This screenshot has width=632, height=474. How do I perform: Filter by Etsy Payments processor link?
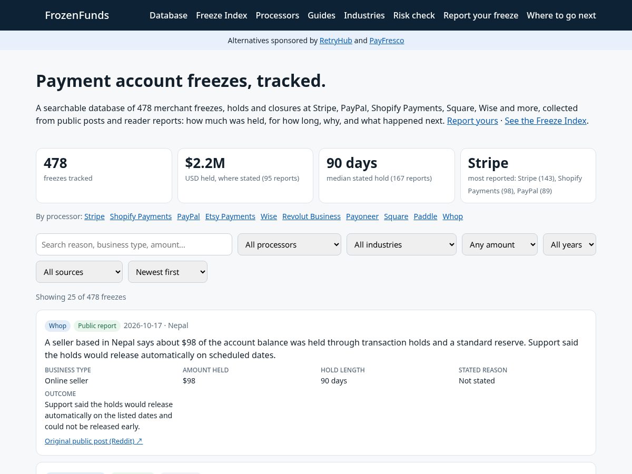coord(230,216)
